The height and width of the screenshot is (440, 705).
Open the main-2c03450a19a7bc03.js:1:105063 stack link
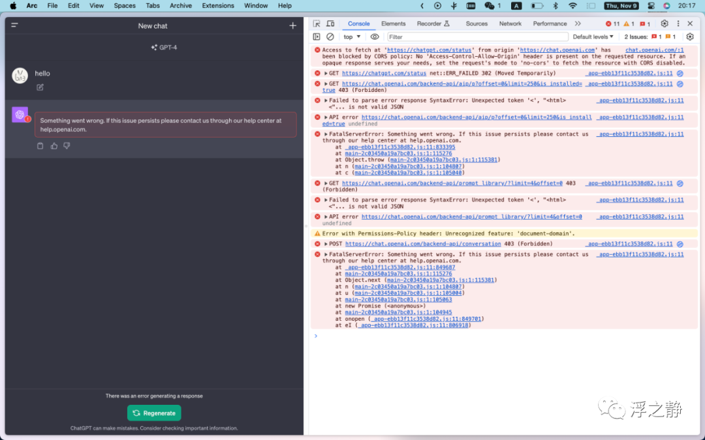pyautogui.click(x=398, y=299)
